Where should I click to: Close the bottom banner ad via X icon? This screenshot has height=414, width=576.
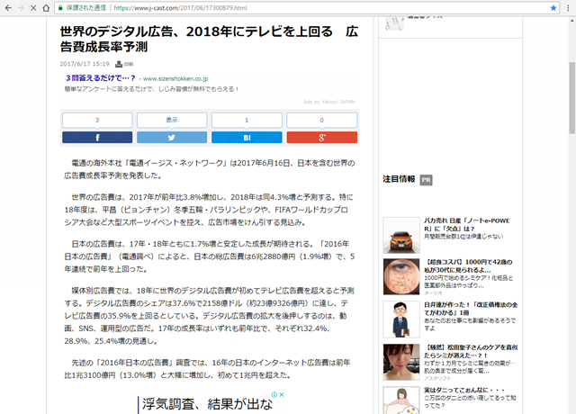(283, 394)
